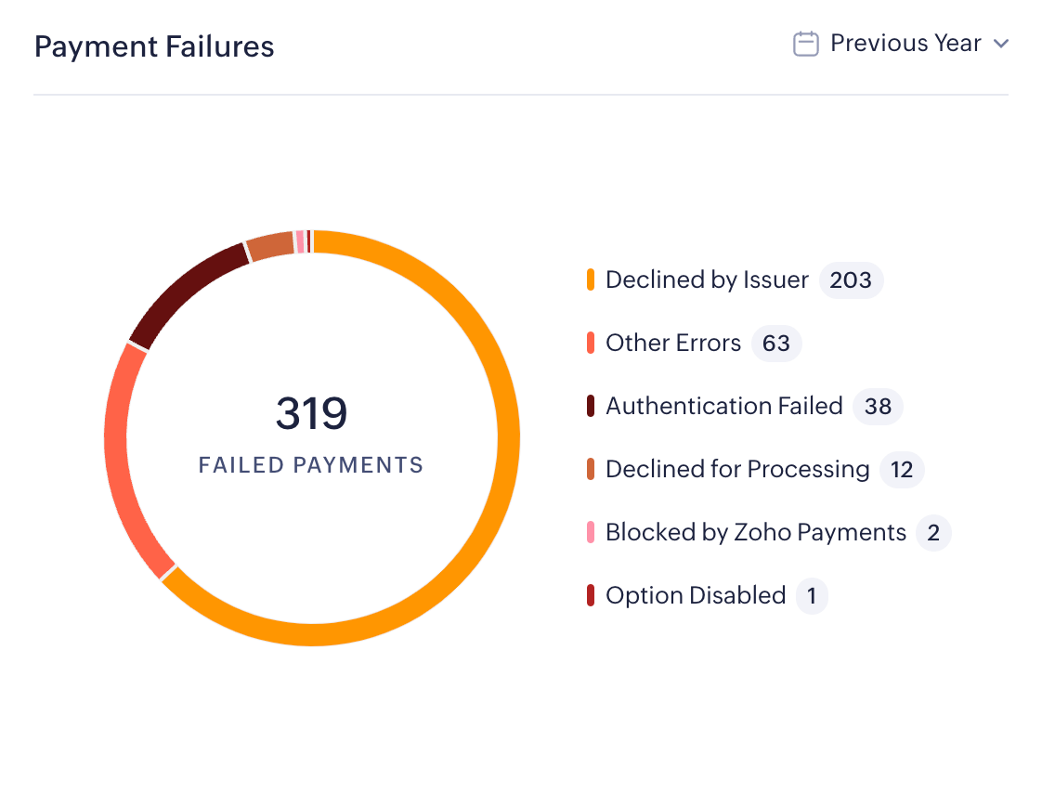
Task: Click the Option Disabled legend color marker
Action: pos(591,595)
